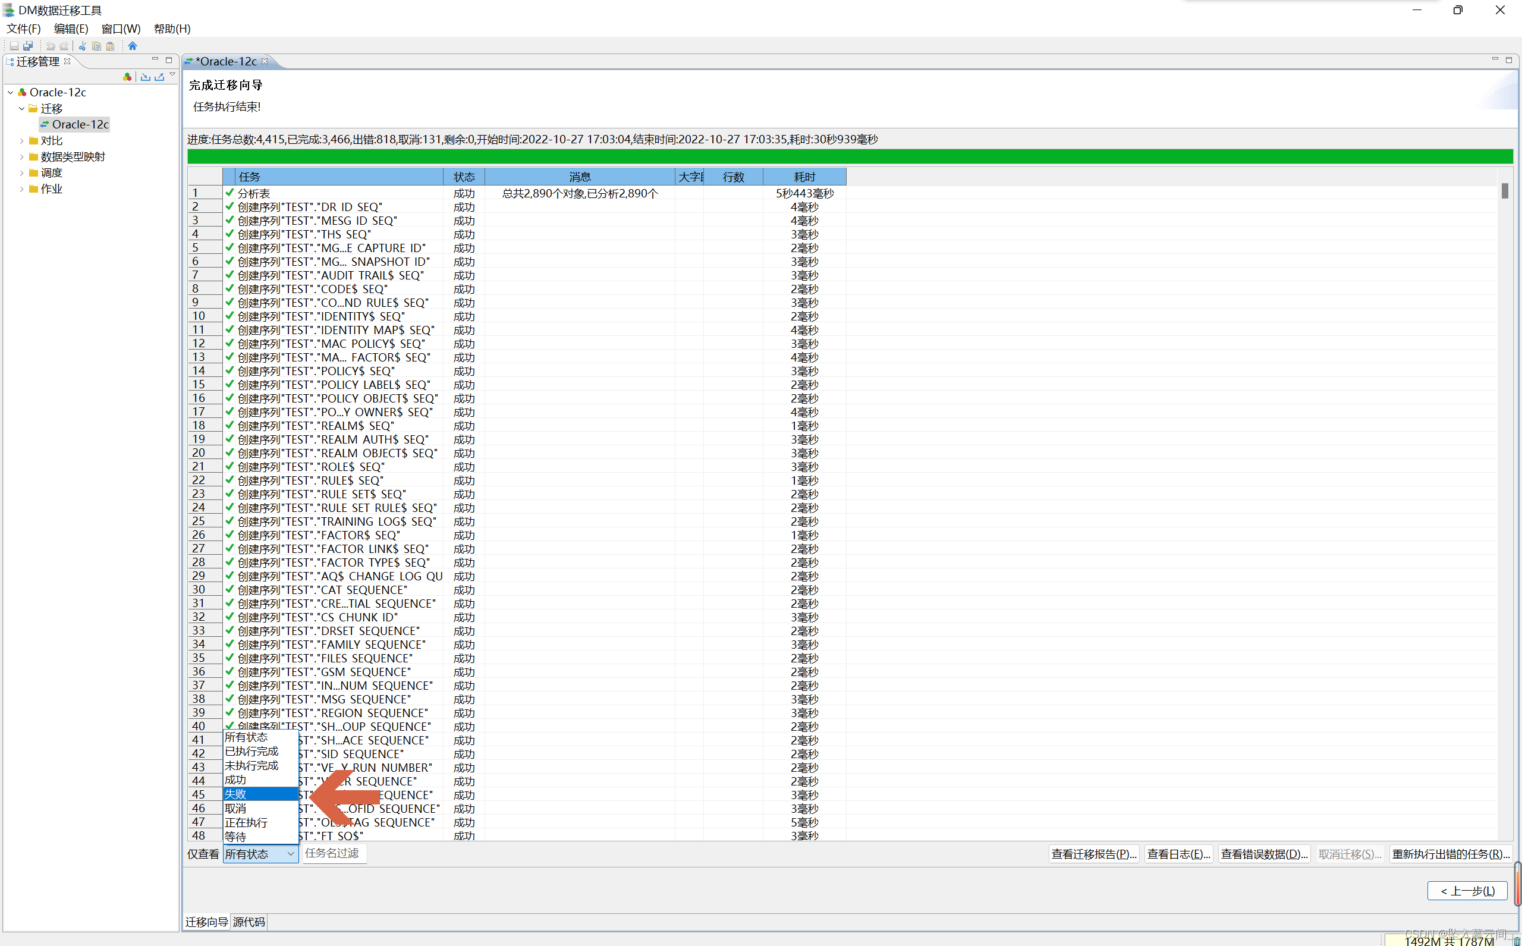
Task: Switch to the 迁移向导 bottom tab
Action: (206, 922)
